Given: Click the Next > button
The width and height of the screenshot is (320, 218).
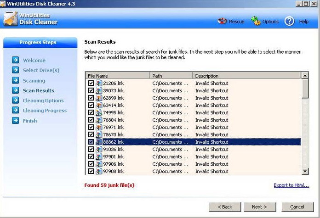Looking at the screenshot, I should (260, 207).
